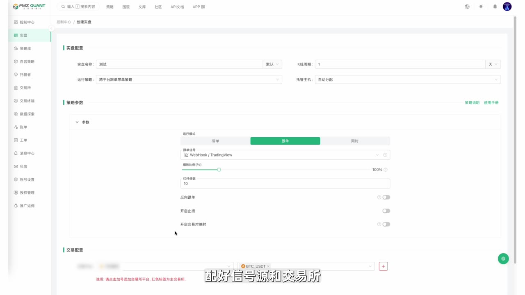This screenshot has width=525, height=295.
Task: Click the 授权管理 sidebar icon
Action: click(x=16, y=193)
